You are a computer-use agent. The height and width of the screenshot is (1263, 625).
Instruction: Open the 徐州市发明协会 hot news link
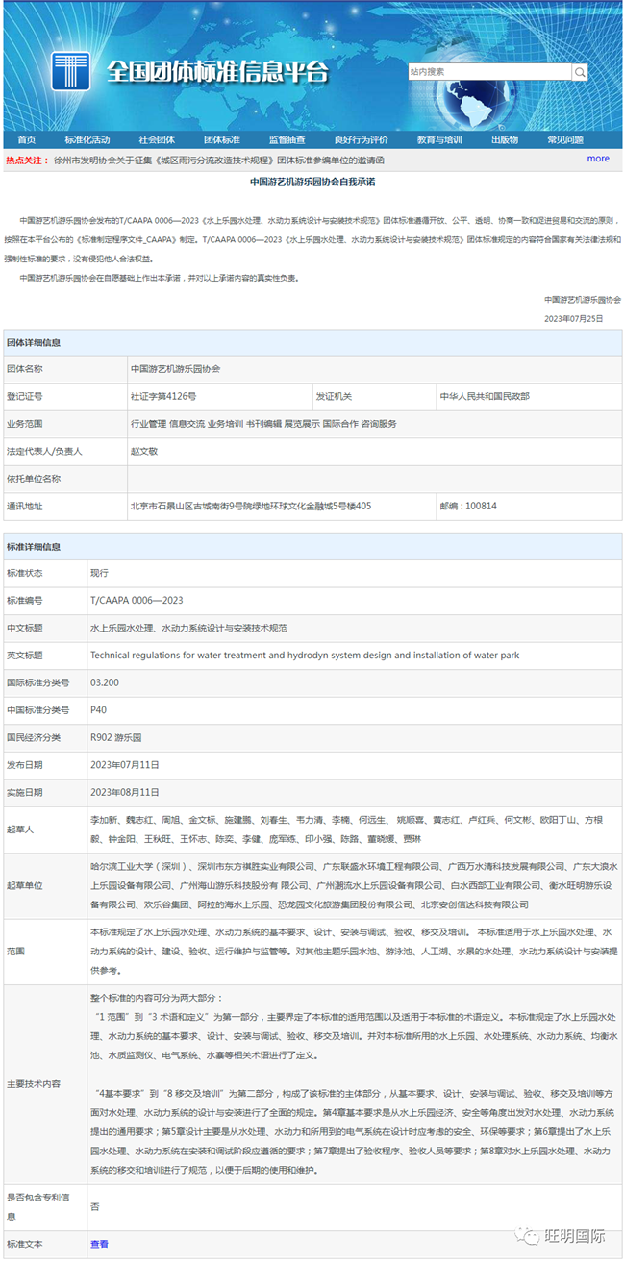[x=219, y=160]
